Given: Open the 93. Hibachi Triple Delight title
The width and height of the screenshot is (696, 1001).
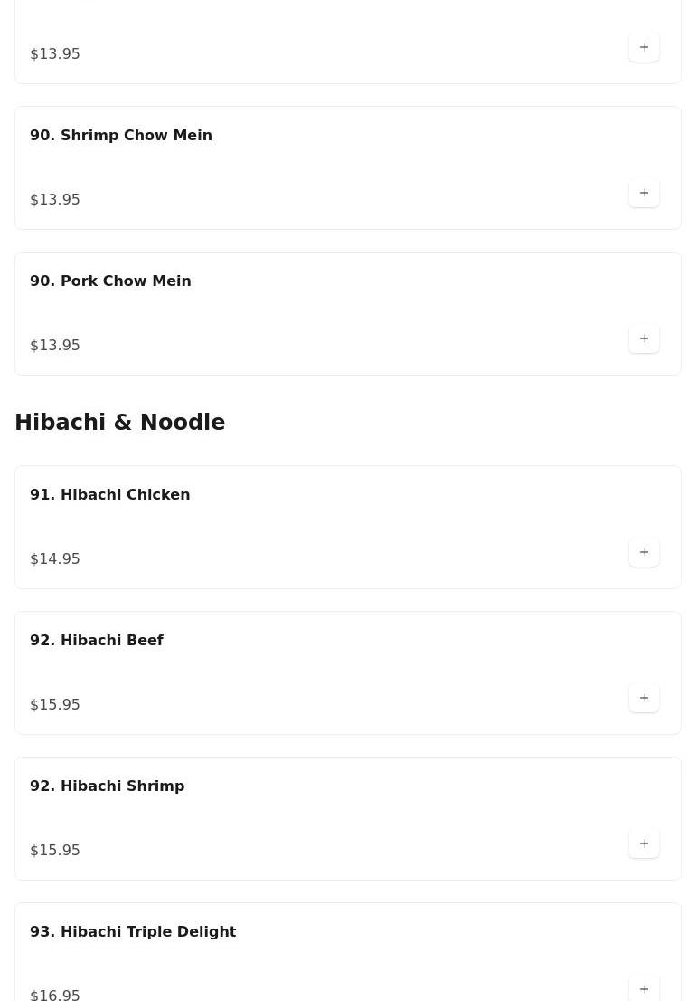Looking at the screenshot, I should [133, 931].
